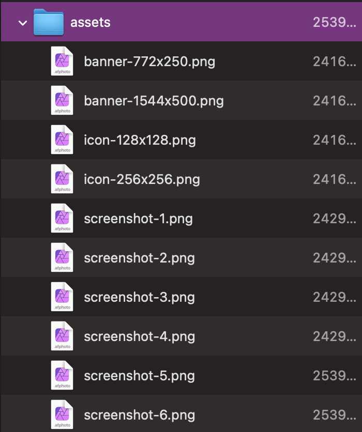This screenshot has width=362, height=432.
Task: Select the icon-256x256.png file name
Action: (142, 179)
